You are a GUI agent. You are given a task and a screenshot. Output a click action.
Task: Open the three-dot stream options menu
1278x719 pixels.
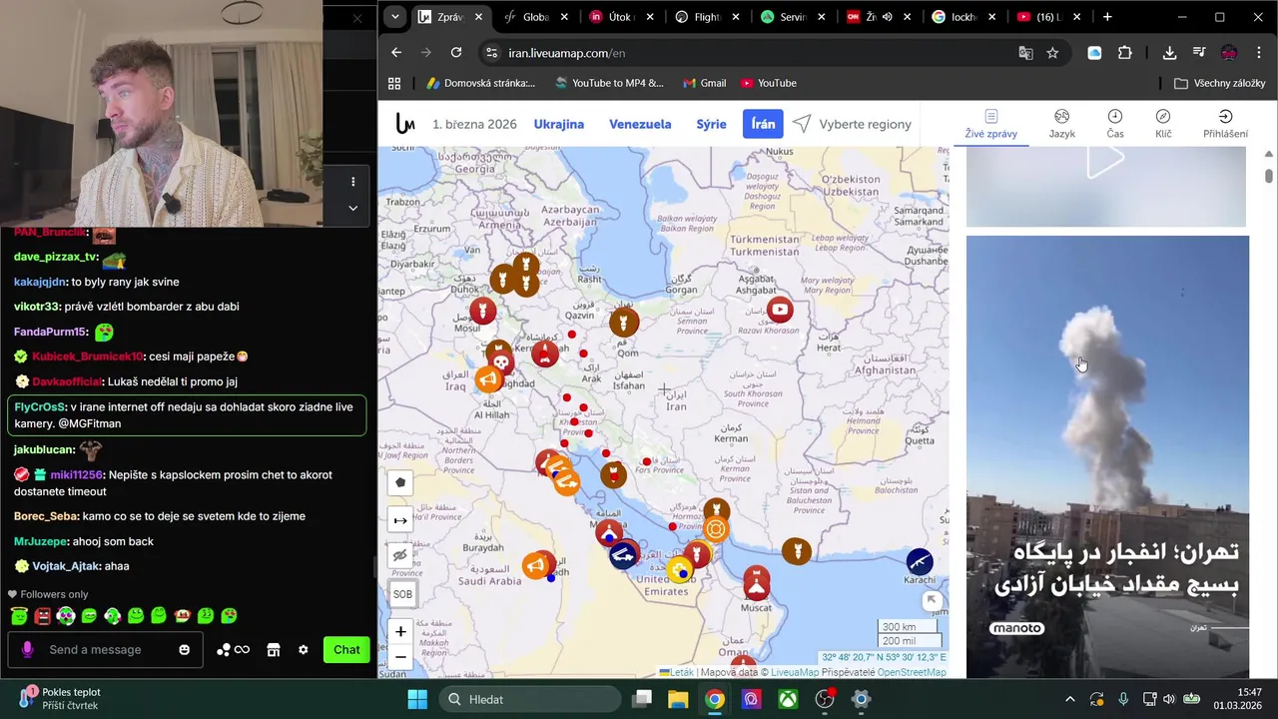tap(352, 182)
